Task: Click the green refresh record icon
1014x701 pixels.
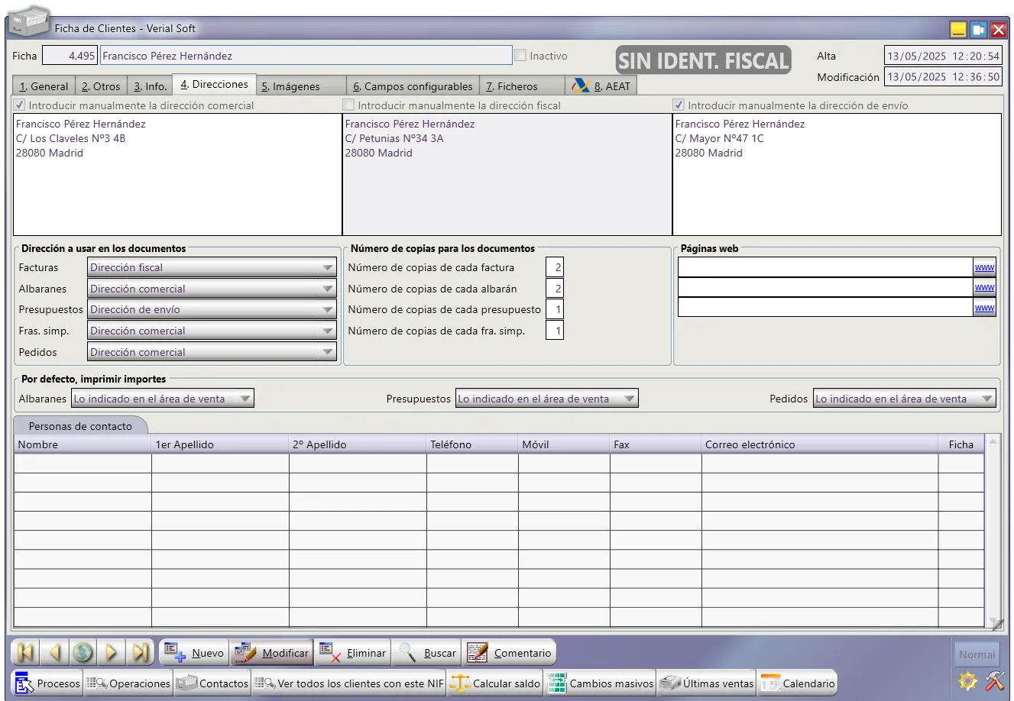Action: [83, 653]
